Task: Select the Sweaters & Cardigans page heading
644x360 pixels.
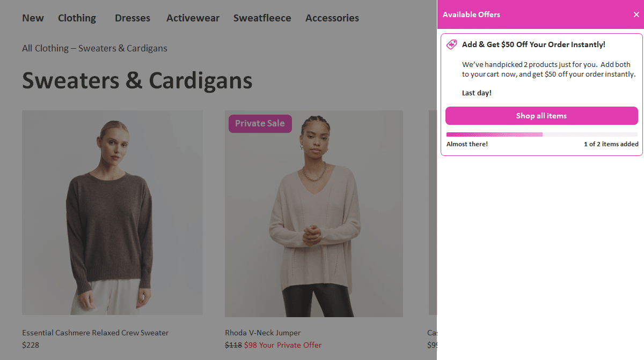Action: point(137,81)
